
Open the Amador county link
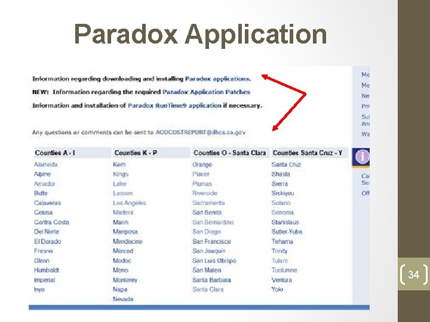(x=45, y=184)
